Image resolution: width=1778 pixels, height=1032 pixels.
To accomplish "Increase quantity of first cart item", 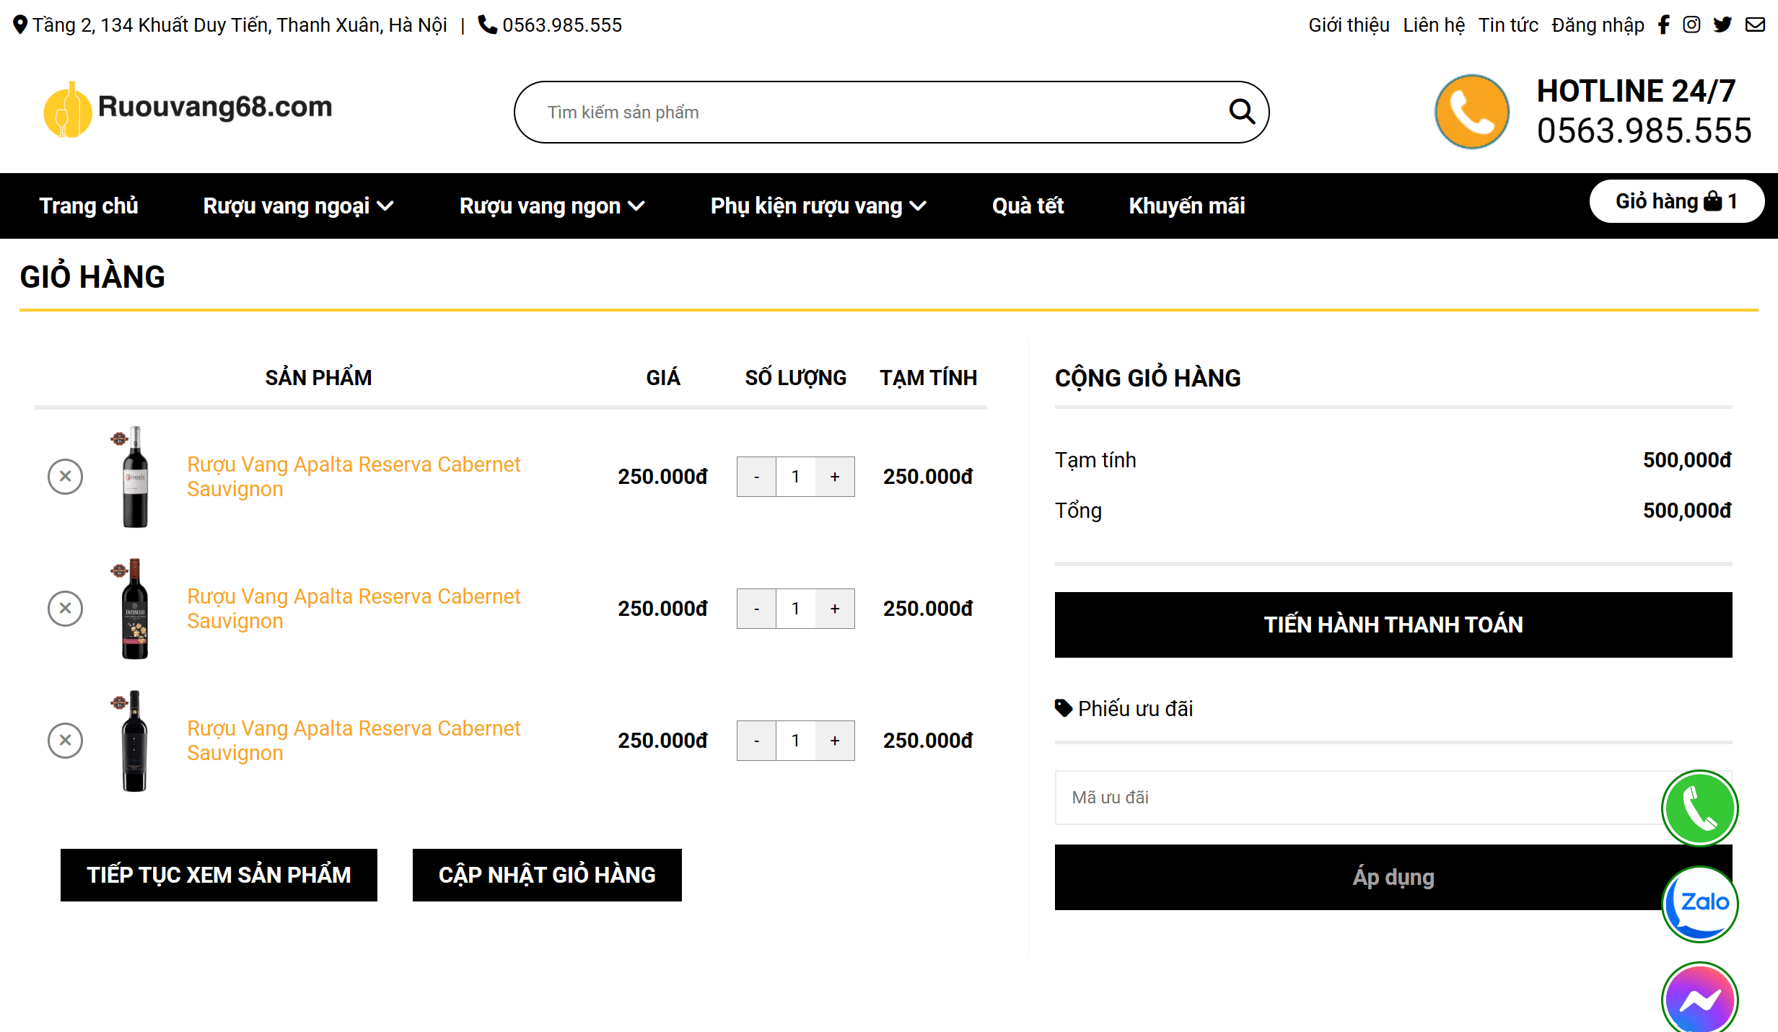I will (835, 477).
